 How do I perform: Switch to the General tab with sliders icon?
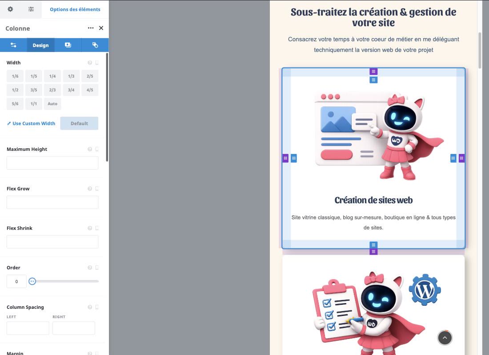click(x=13, y=45)
